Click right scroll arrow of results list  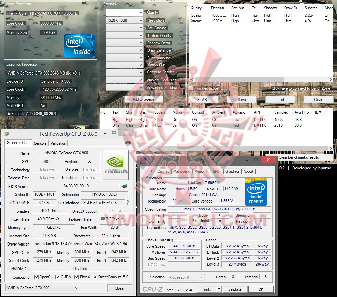tap(330, 148)
